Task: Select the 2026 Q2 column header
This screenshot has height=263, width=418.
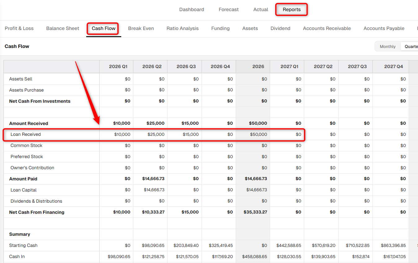Action: tap(150, 67)
